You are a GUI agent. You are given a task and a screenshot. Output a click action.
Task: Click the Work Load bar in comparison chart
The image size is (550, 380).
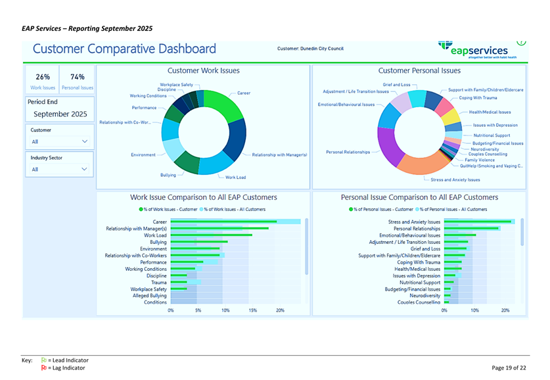[210, 235]
